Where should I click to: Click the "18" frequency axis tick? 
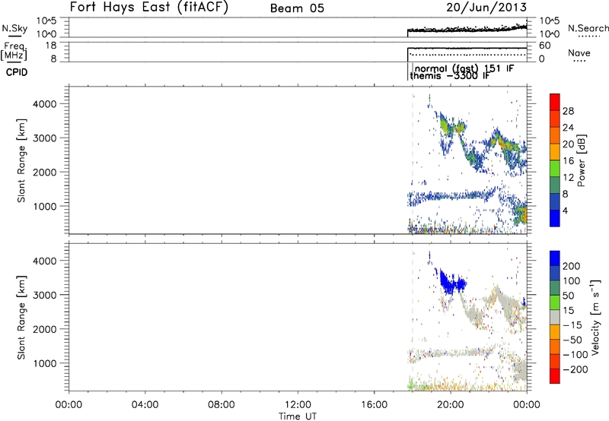coord(51,46)
